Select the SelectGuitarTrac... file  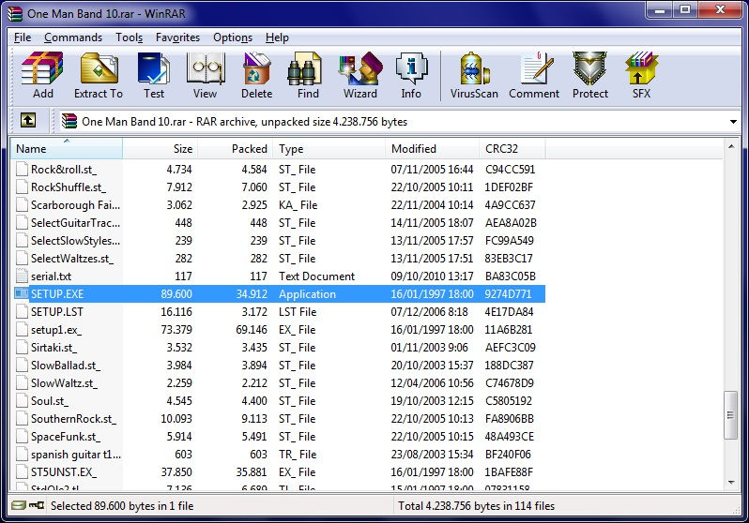coord(75,223)
